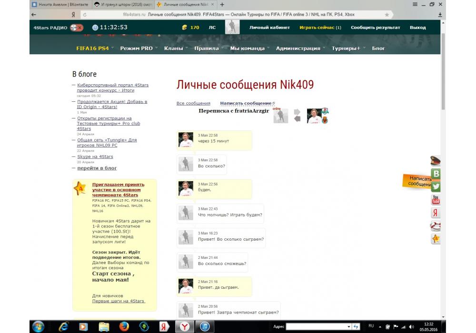Click the YouTube icon in the side panel
This screenshot has width=476, height=333.
click(x=436, y=200)
